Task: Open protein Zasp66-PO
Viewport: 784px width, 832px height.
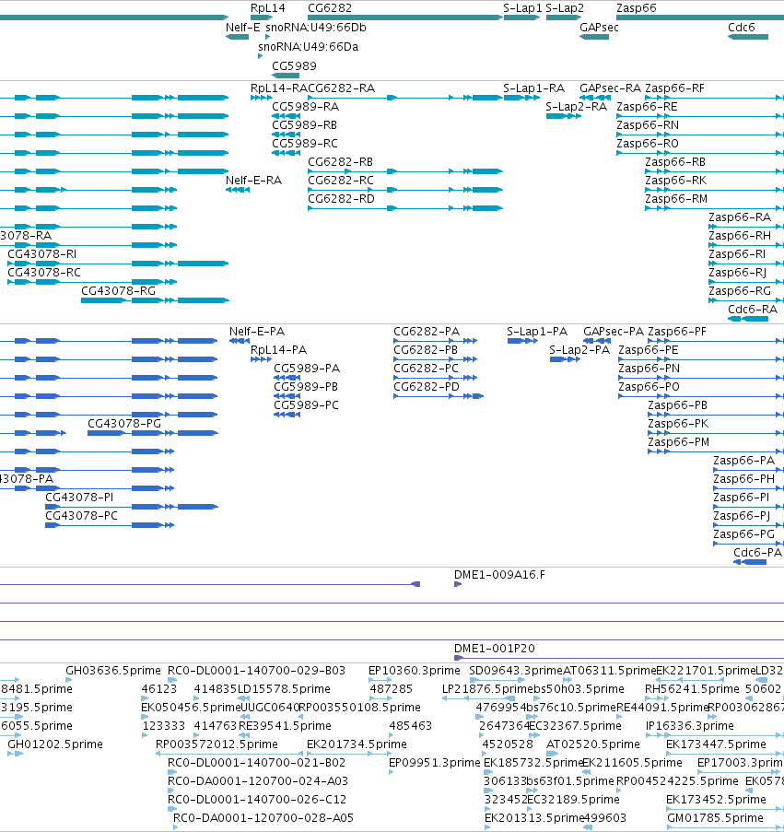Action: (649, 387)
